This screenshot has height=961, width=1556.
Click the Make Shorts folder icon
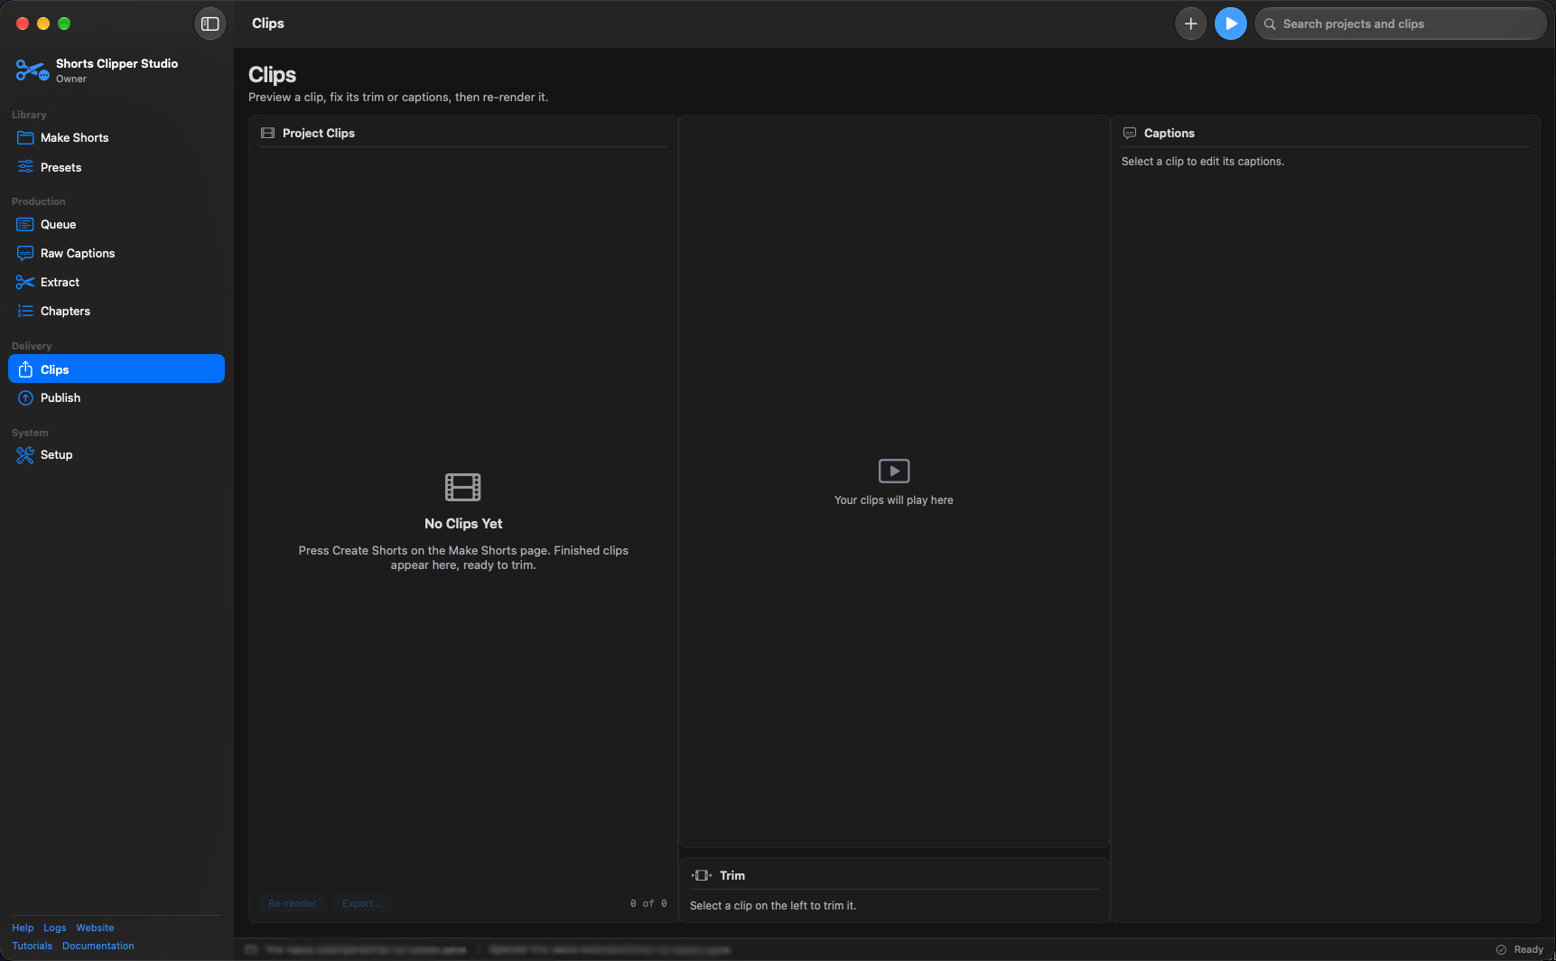click(x=25, y=137)
